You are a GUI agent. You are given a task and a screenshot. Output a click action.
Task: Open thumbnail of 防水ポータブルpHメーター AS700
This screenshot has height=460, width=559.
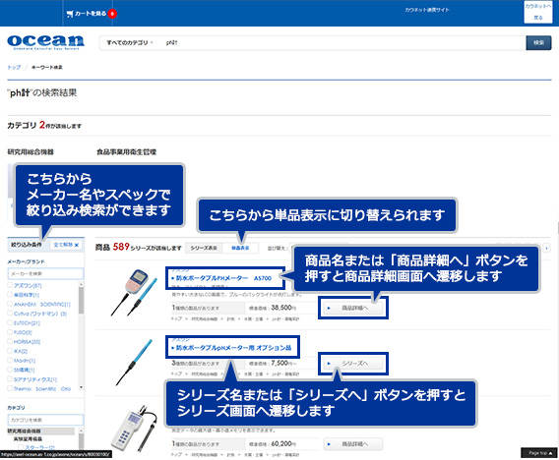tap(134, 293)
